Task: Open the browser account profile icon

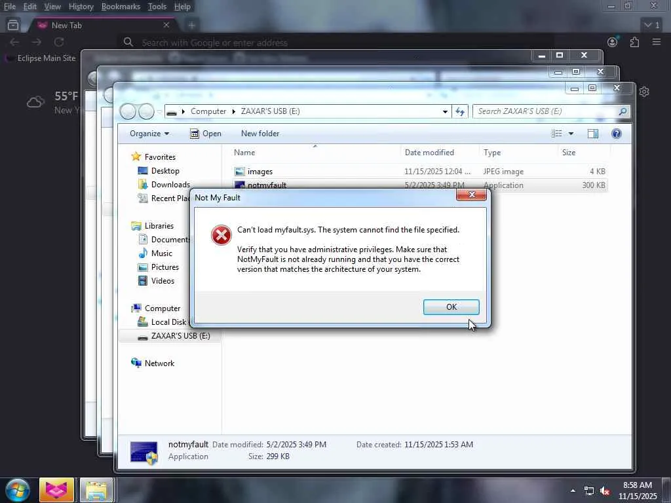Action: (613, 41)
